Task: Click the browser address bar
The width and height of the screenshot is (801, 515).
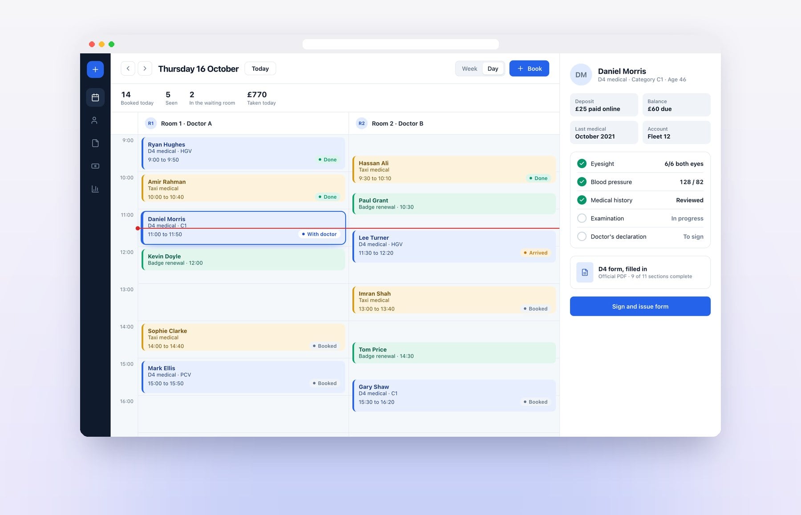Action: click(x=400, y=44)
